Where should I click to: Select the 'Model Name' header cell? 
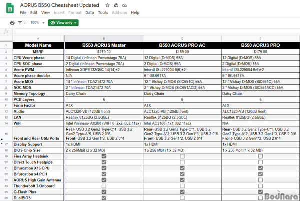(x=38, y=45)
